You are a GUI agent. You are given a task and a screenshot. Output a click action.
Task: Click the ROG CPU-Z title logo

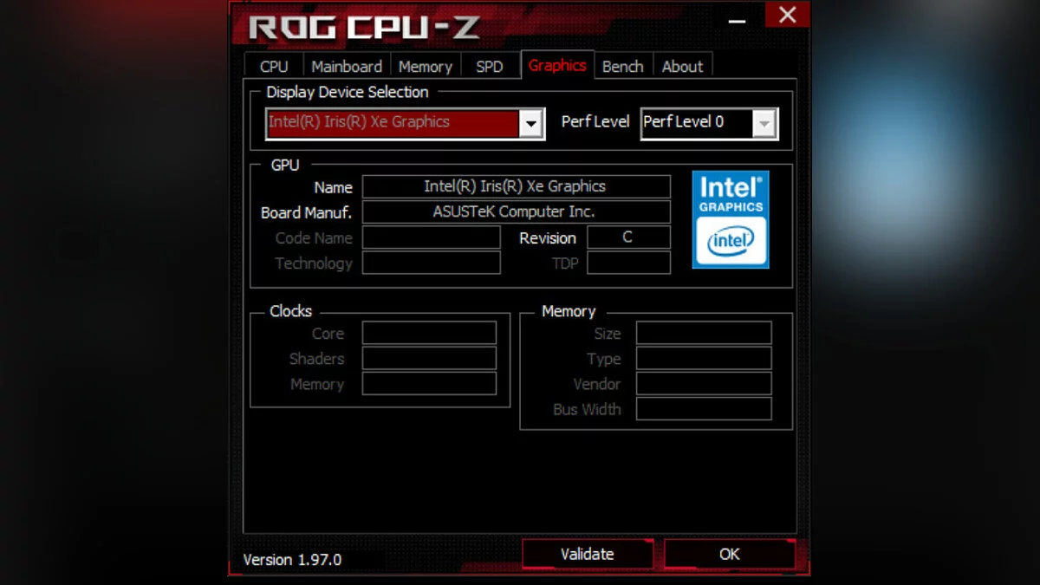[x=364, y=28]
